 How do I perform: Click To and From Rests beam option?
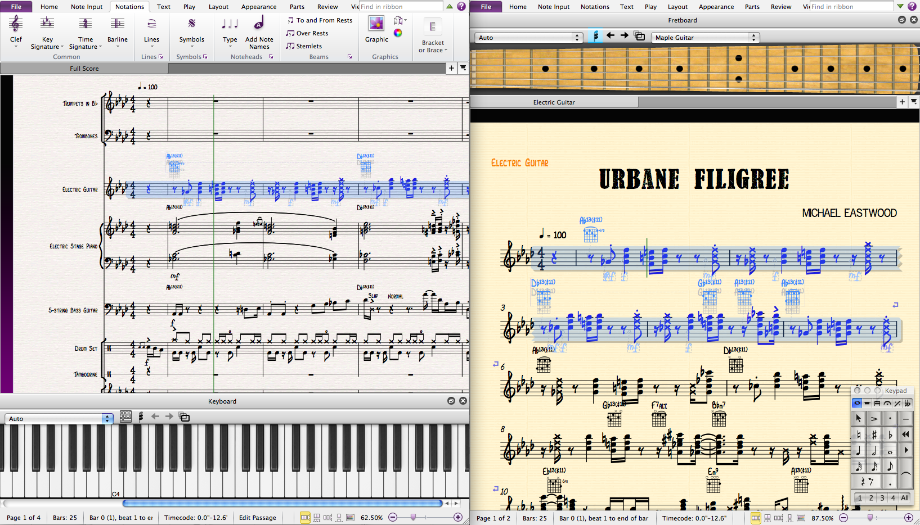pos(320,20)
